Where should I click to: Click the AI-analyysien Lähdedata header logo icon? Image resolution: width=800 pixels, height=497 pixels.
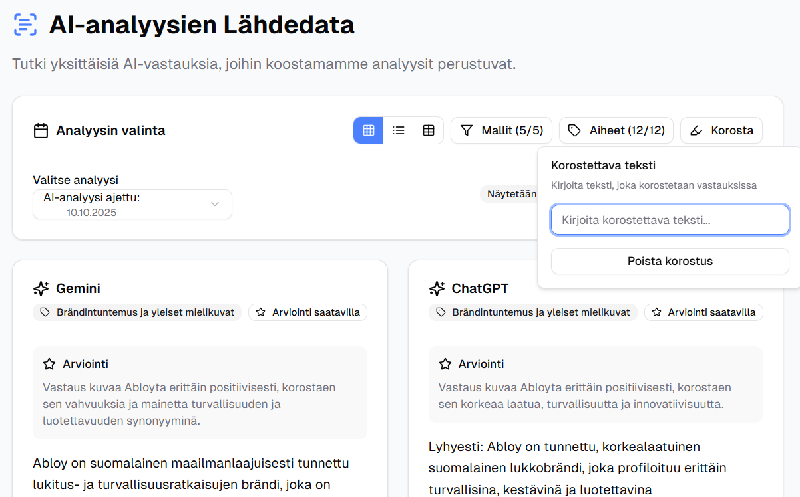point(25,25)
